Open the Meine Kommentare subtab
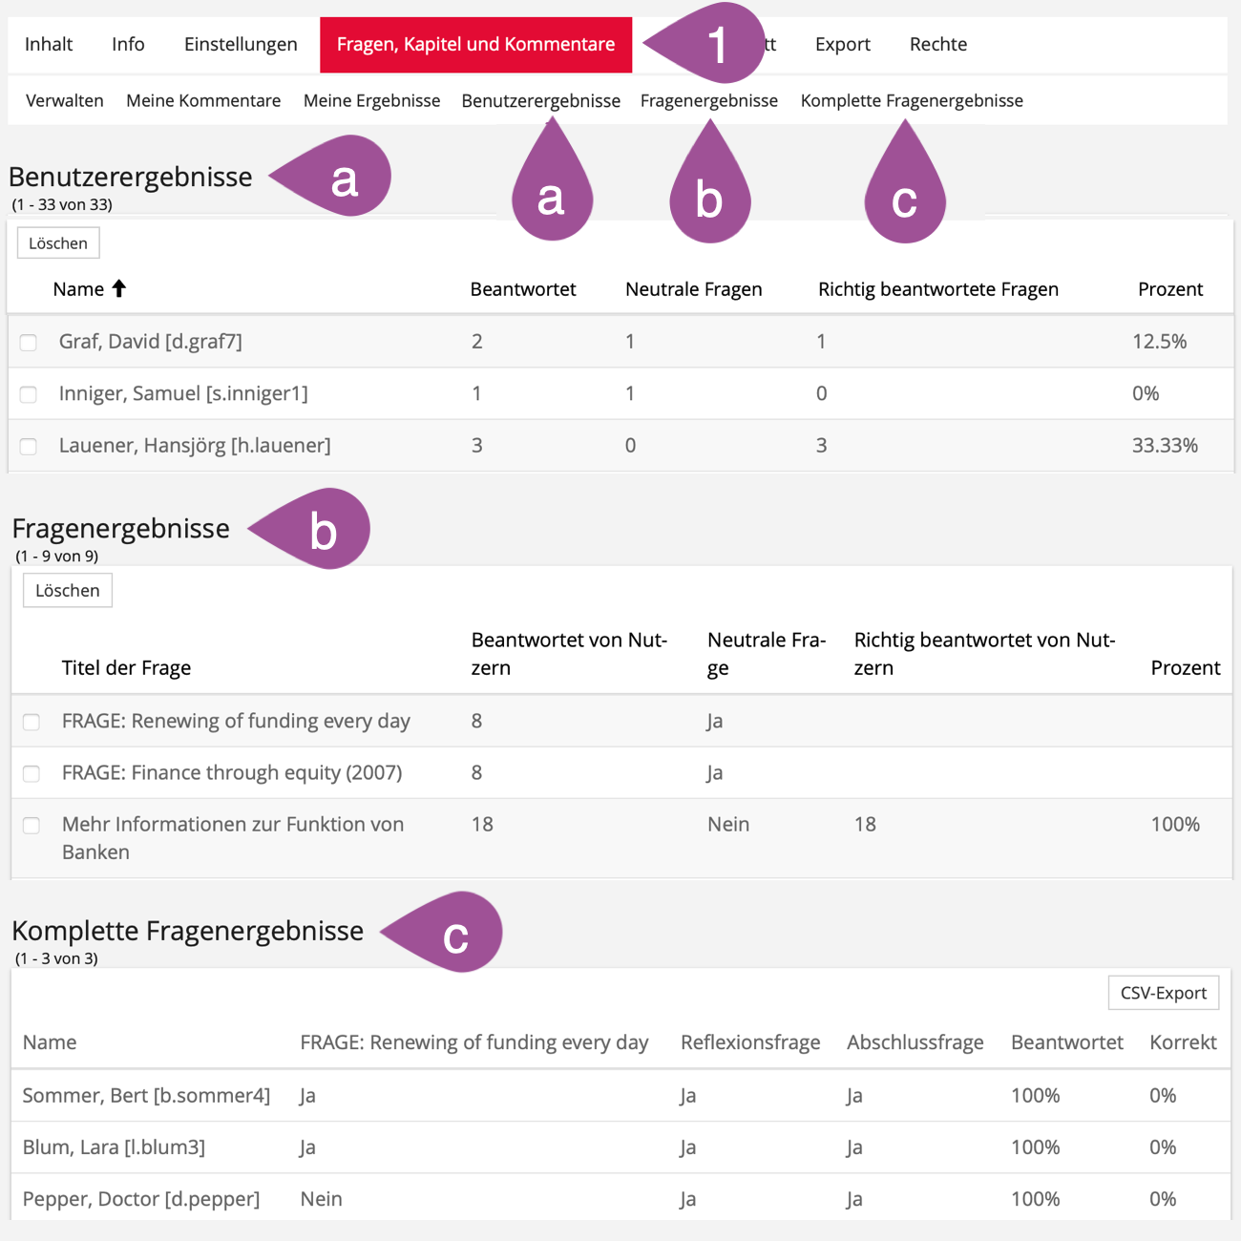The image size is (1241, 1241). click(203, 101)
